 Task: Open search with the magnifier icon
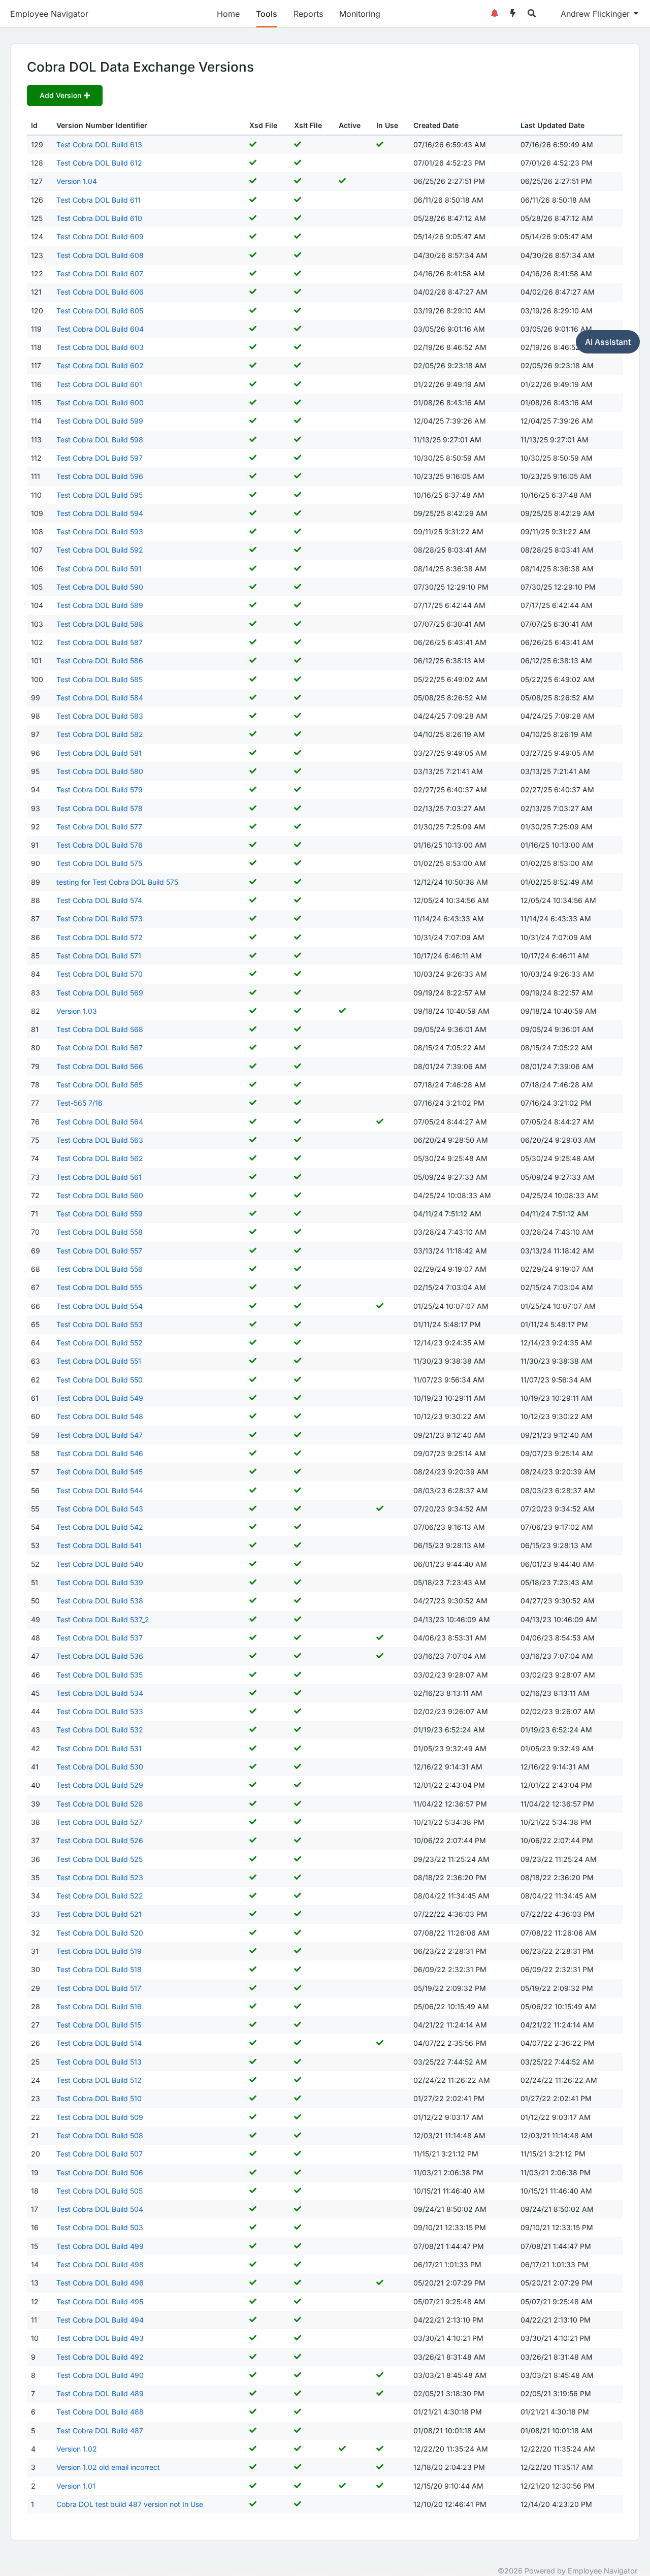[x=531, y=14]
